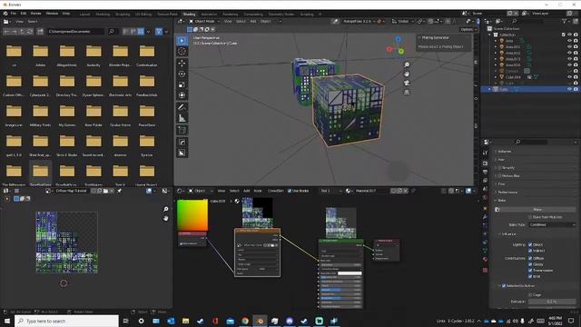Click Principled BSDF white base color swatch
581x327 pixels.
point(350,273)
